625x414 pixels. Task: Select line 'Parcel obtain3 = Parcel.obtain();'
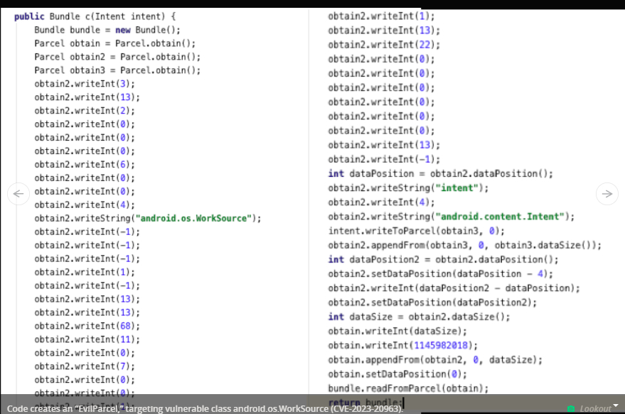pyautogui.click(x=117, y=70)
